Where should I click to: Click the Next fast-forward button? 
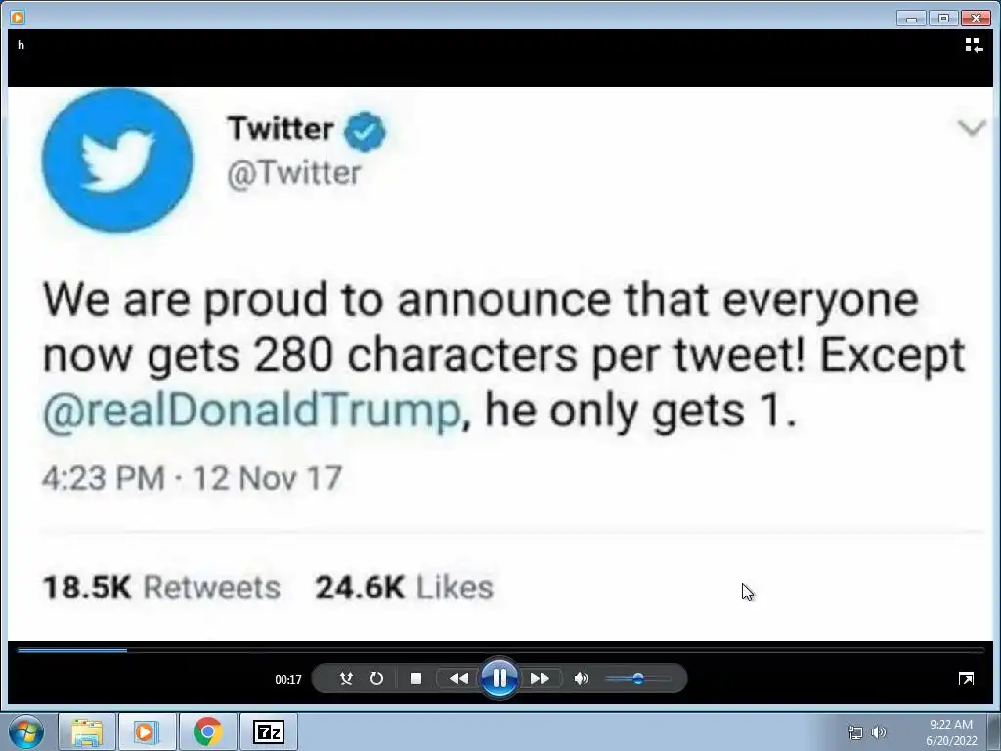(540, 679)
